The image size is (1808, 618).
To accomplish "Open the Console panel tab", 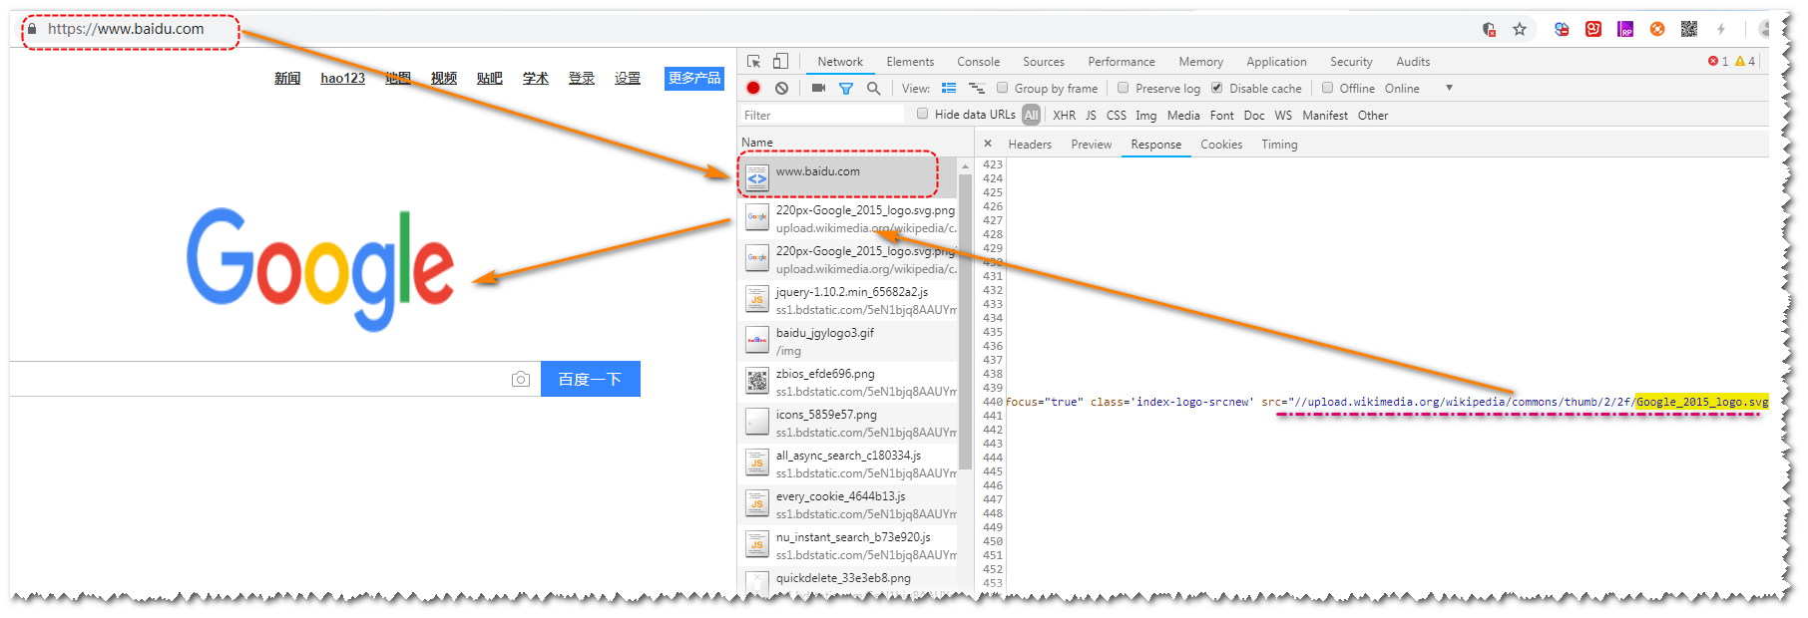I will (x=978, y=62).
